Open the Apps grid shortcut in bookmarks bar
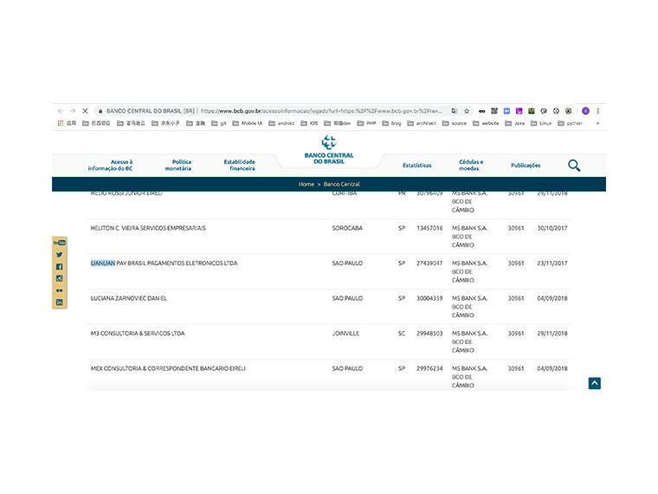Viewport: 658px width, 494px height. (67, 123)
